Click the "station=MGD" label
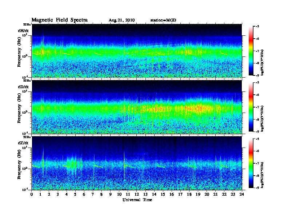Image resolution: width=288 pixels, height=223 pixels. tap(163, 20)
